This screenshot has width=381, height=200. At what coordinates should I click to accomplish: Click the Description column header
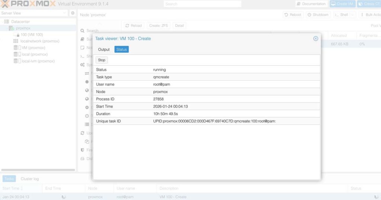(252, 188)
